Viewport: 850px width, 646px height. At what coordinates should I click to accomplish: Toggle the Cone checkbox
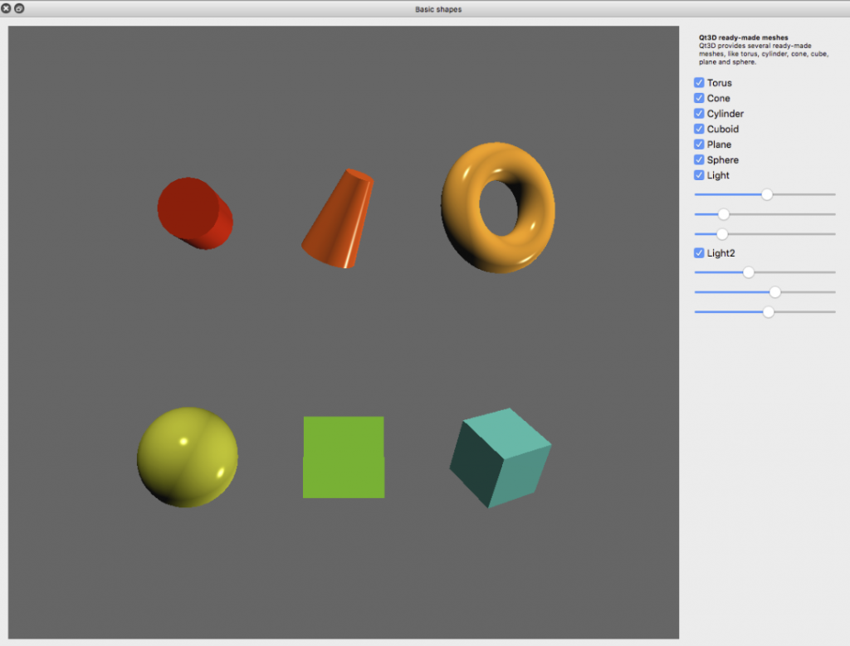[x=699, y=98]
